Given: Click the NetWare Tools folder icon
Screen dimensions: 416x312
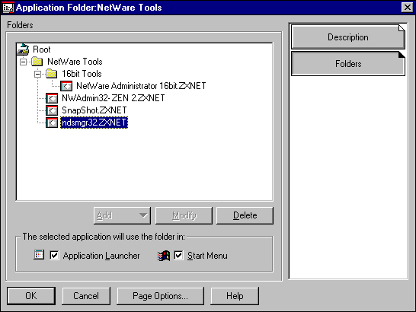Looking at the screenshot, I should tap(37, 62).
